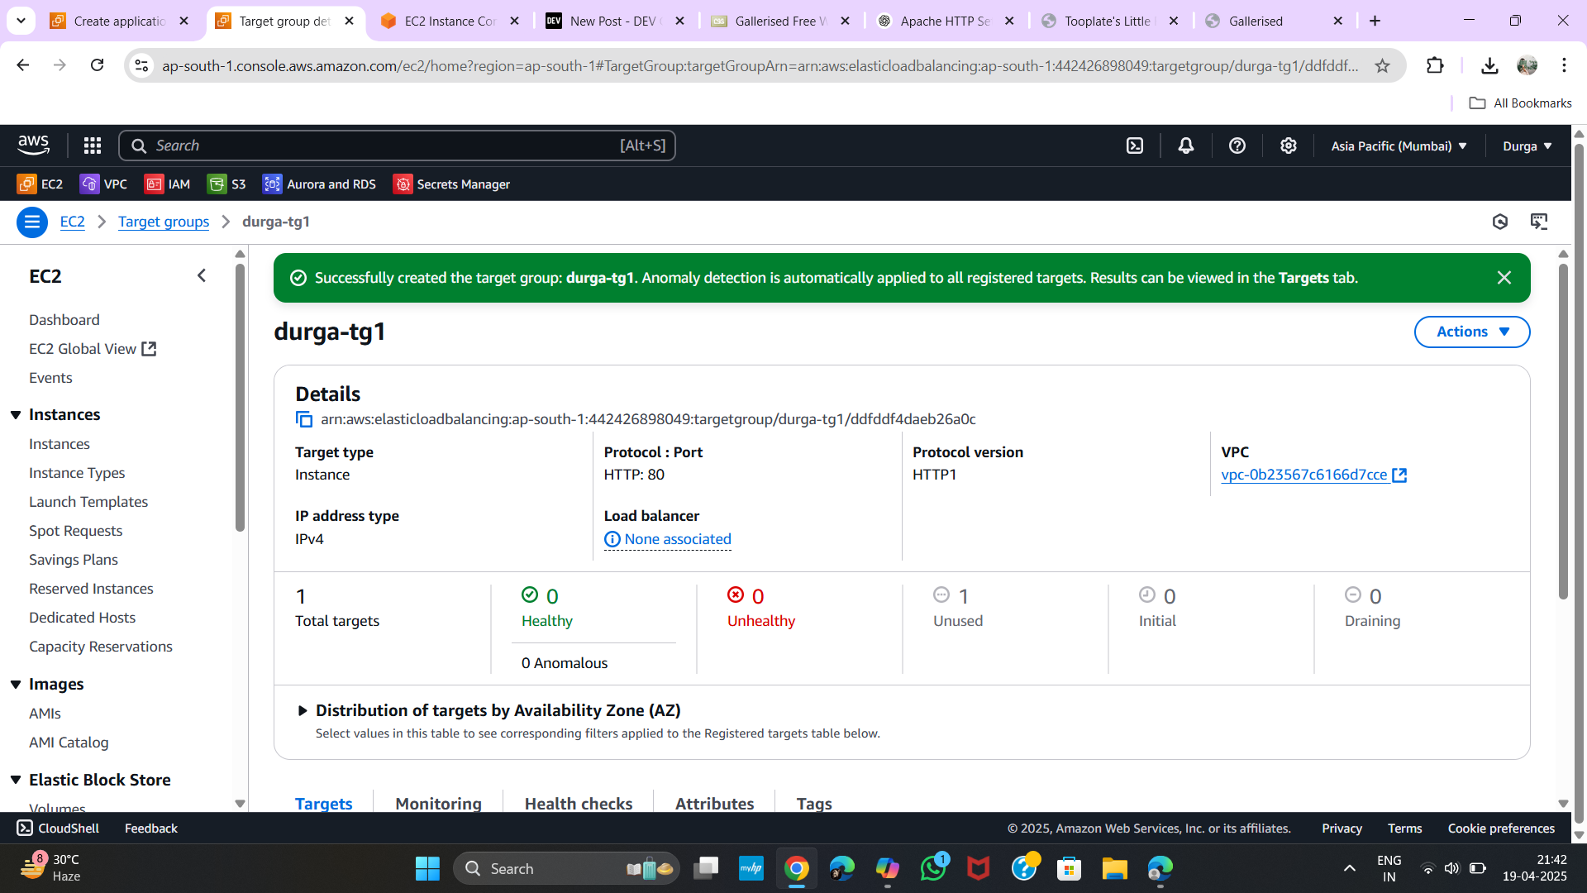Switch to EC2 Instance Connect browser tab
1587x893 pixels.
(450, 21)
